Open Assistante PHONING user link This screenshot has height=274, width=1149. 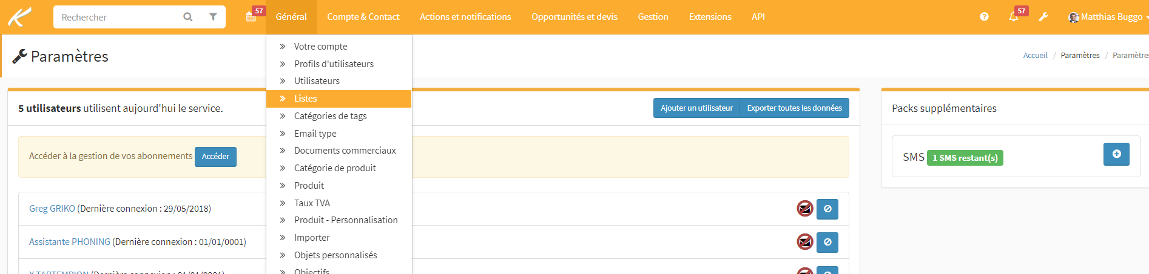[x=70, y=242]
